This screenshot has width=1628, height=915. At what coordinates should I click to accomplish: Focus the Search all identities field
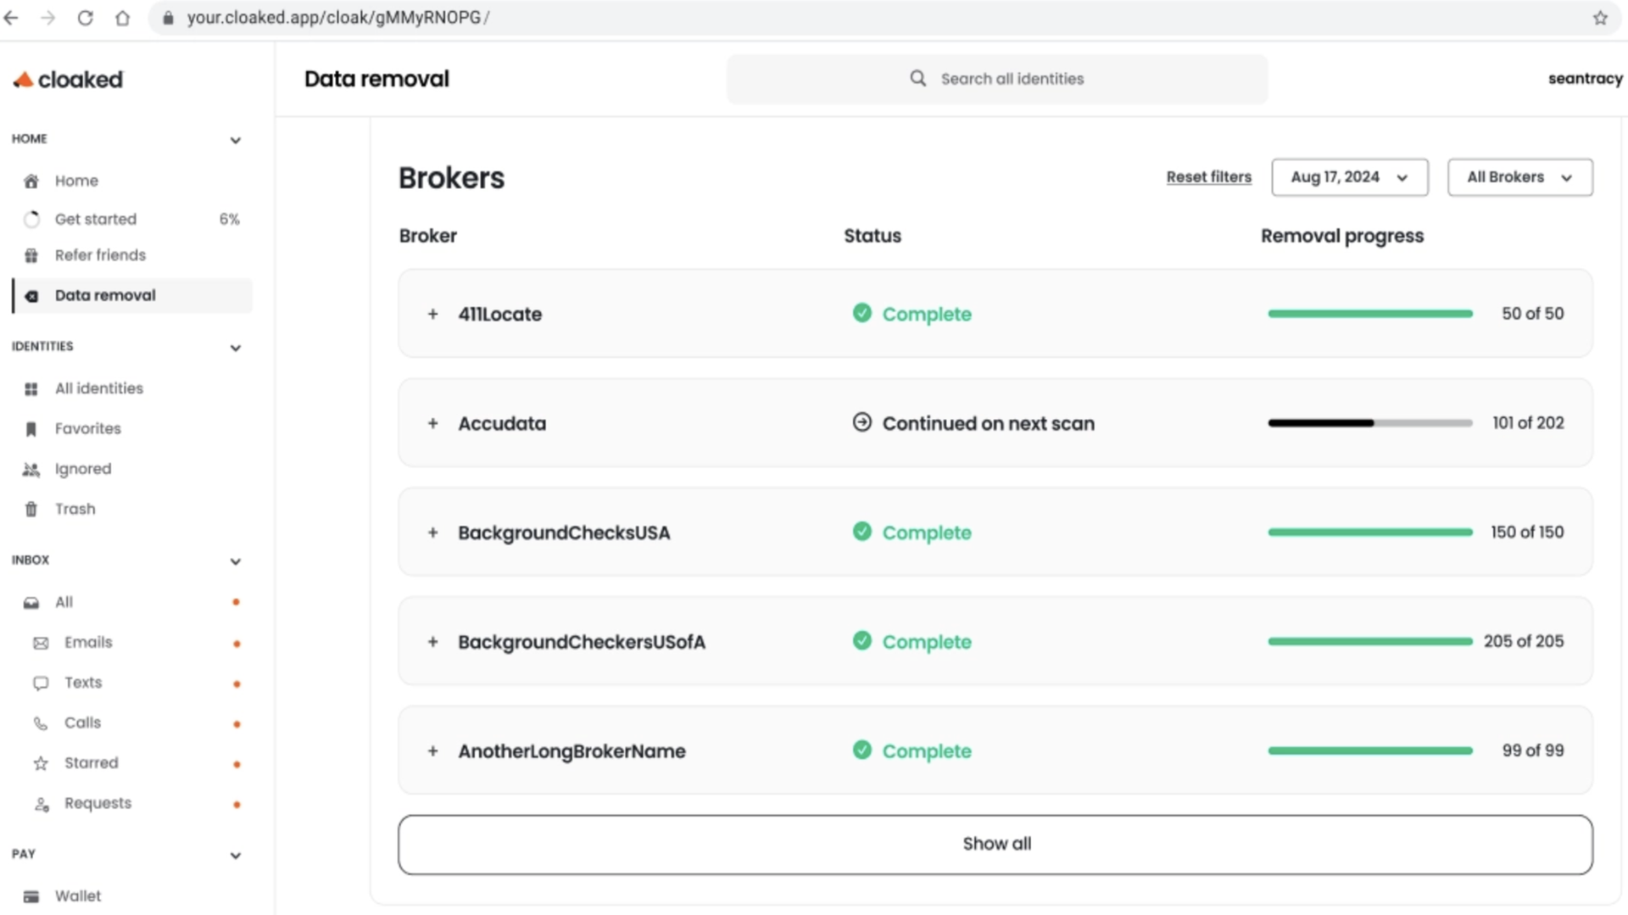pyautogui.click(x=997, y=79)
